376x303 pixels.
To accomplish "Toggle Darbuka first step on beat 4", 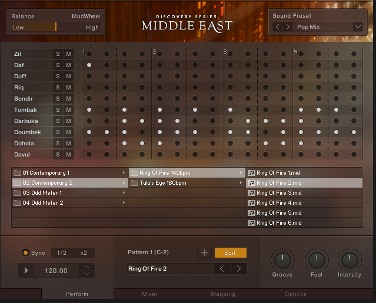I will [301, 121].
